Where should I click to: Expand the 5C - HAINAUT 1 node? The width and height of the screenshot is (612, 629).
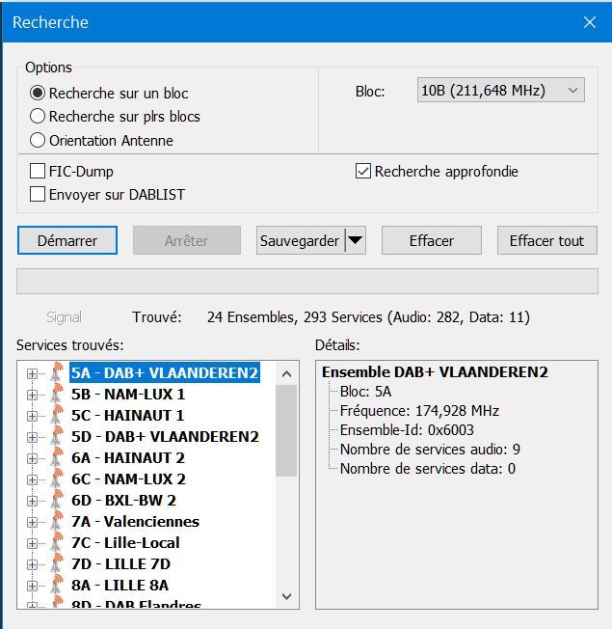coord(32,417)
